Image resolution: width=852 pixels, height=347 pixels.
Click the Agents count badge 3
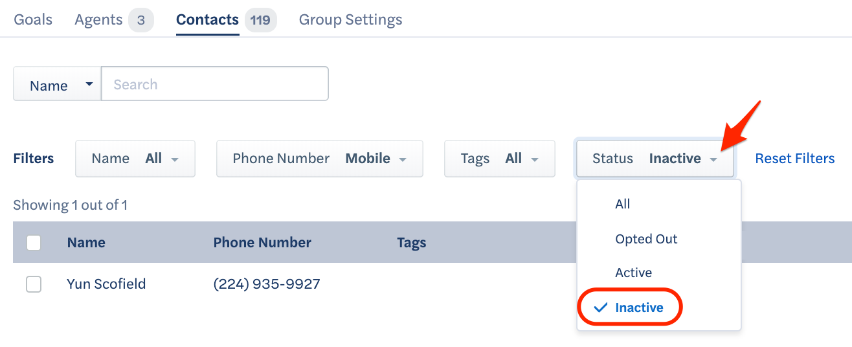pos(140,20)
